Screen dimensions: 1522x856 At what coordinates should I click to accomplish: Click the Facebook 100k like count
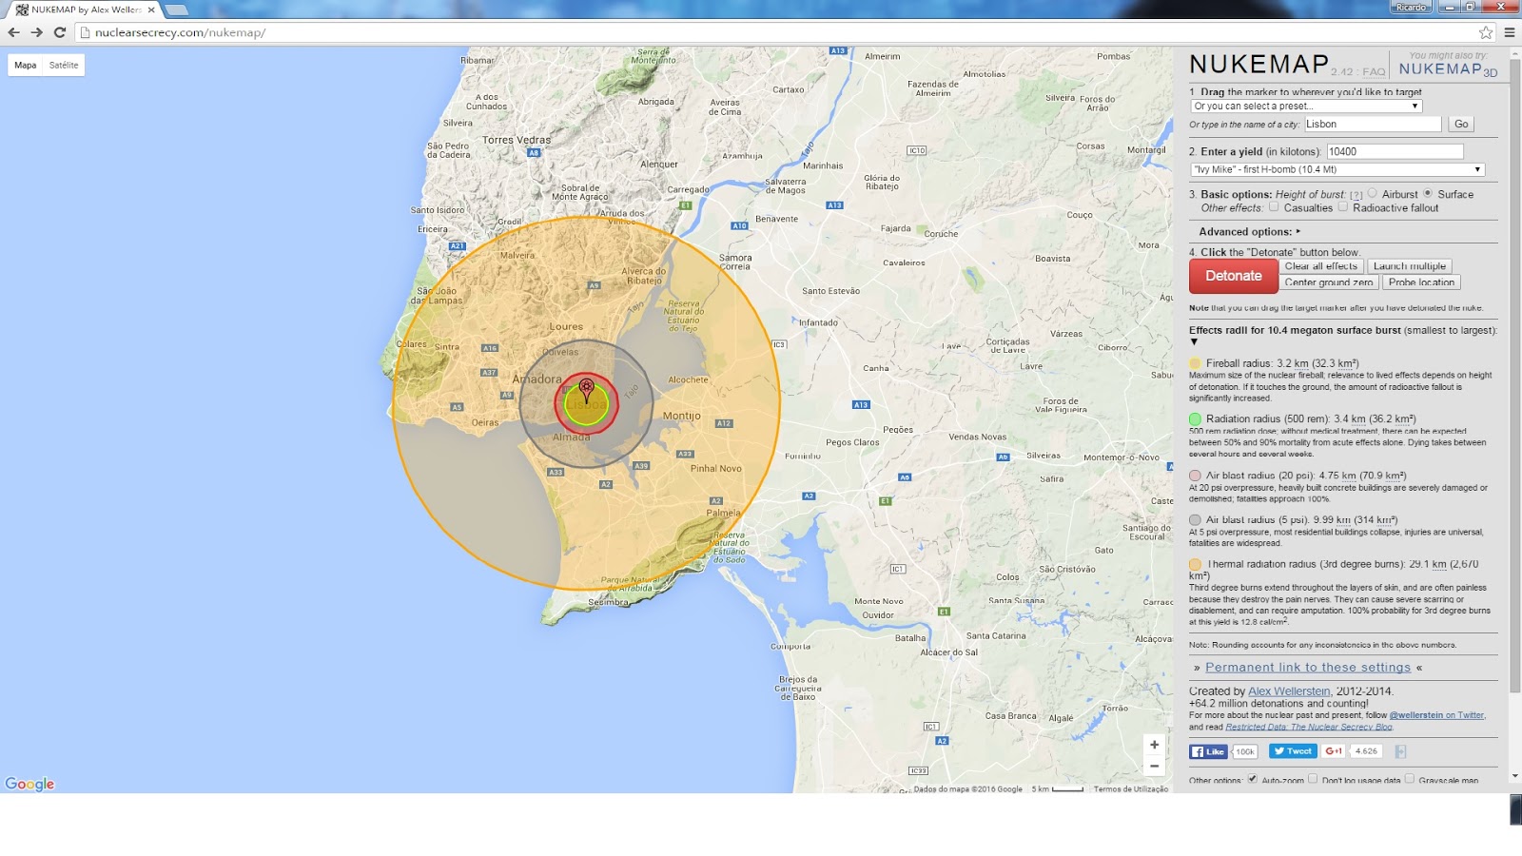1244,751
